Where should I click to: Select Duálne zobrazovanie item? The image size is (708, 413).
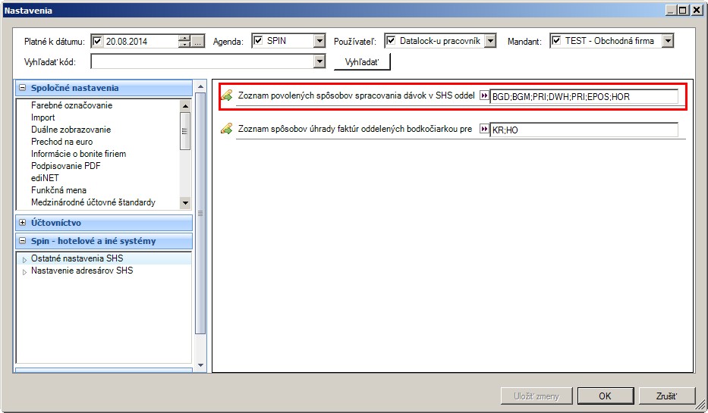tap(71, 130)
